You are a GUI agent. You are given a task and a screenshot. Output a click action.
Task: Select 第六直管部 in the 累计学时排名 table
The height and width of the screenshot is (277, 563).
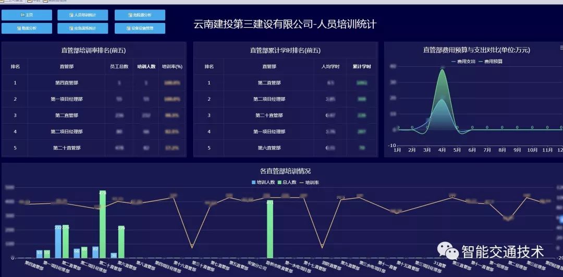coord(286,148)
